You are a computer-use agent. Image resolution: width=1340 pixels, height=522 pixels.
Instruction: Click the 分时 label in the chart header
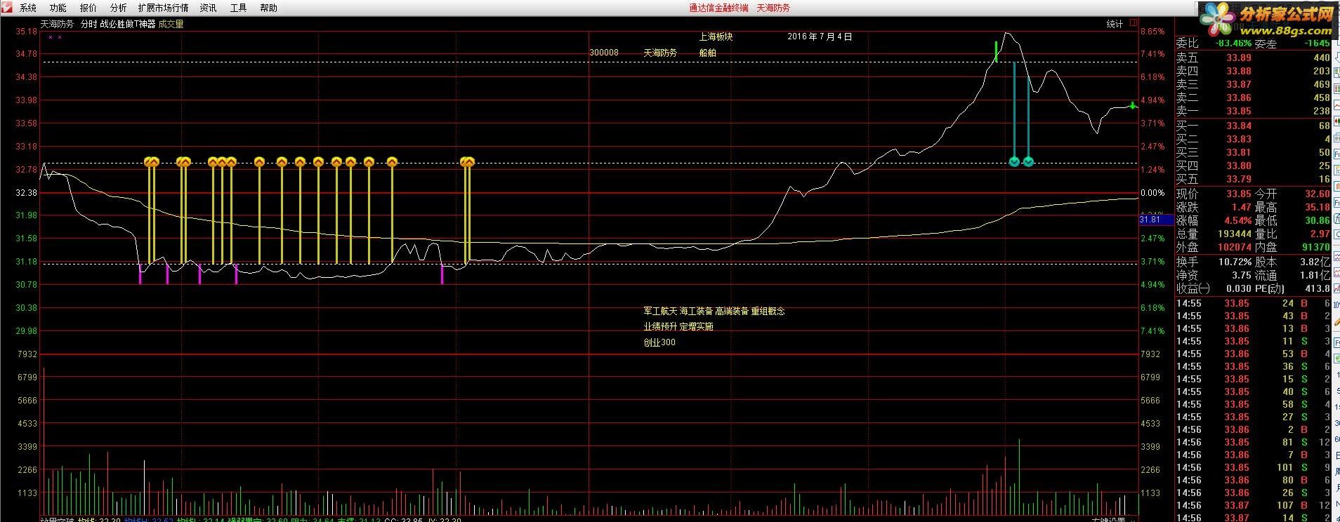click(x=88, y=24)
